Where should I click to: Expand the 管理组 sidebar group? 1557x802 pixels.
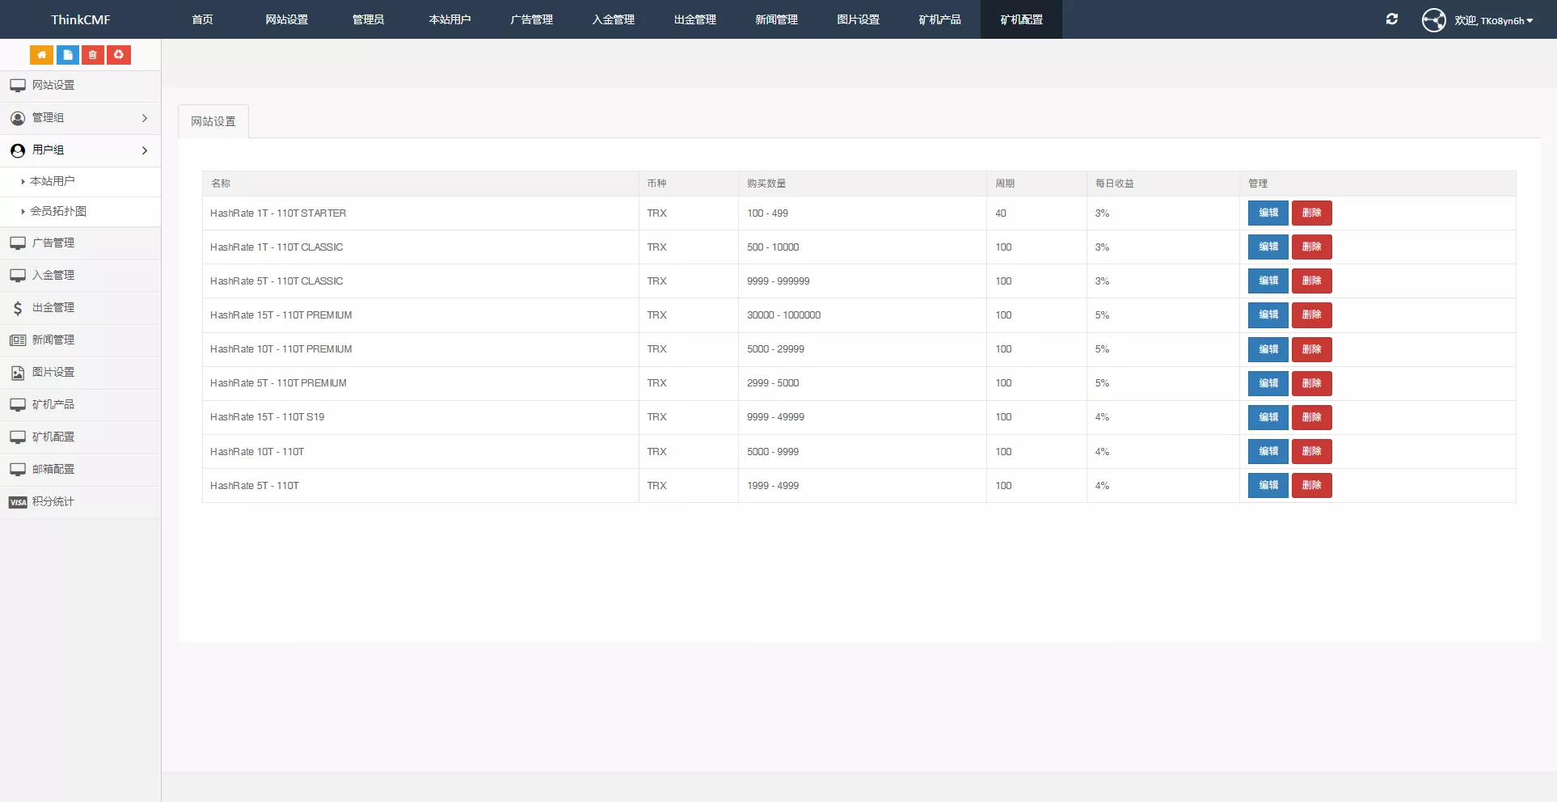[80, 118]
